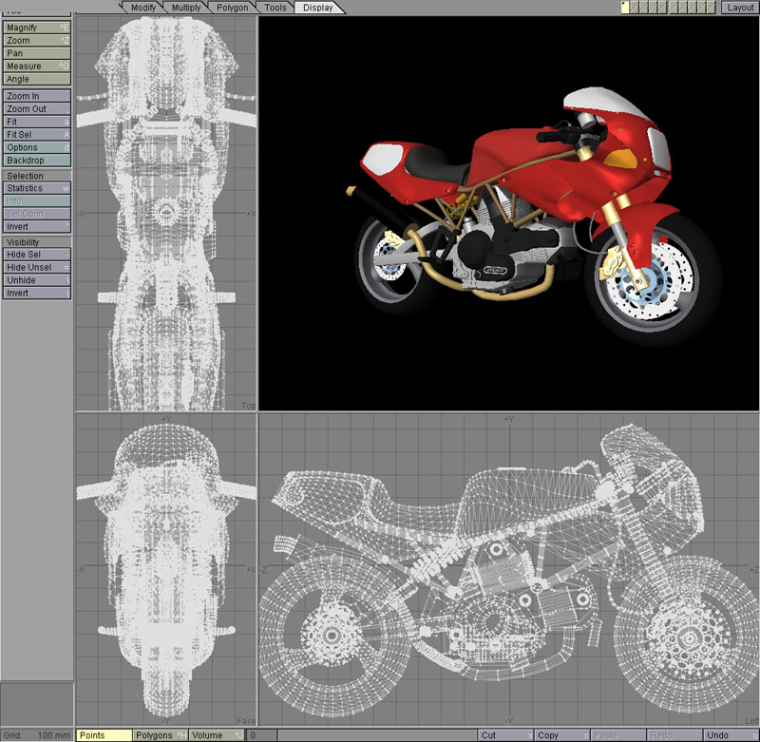The height and width of the screenshot is (742, 760).
Task: Open display Options
Action: coord(37,147)
